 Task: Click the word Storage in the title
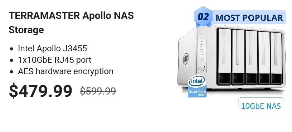pyautogui.click(x=26, y=30)
